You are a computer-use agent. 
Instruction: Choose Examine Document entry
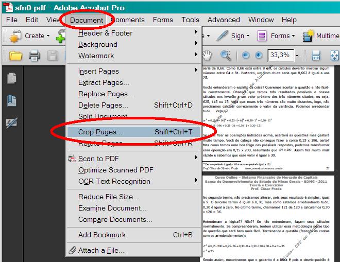(133, 208)
